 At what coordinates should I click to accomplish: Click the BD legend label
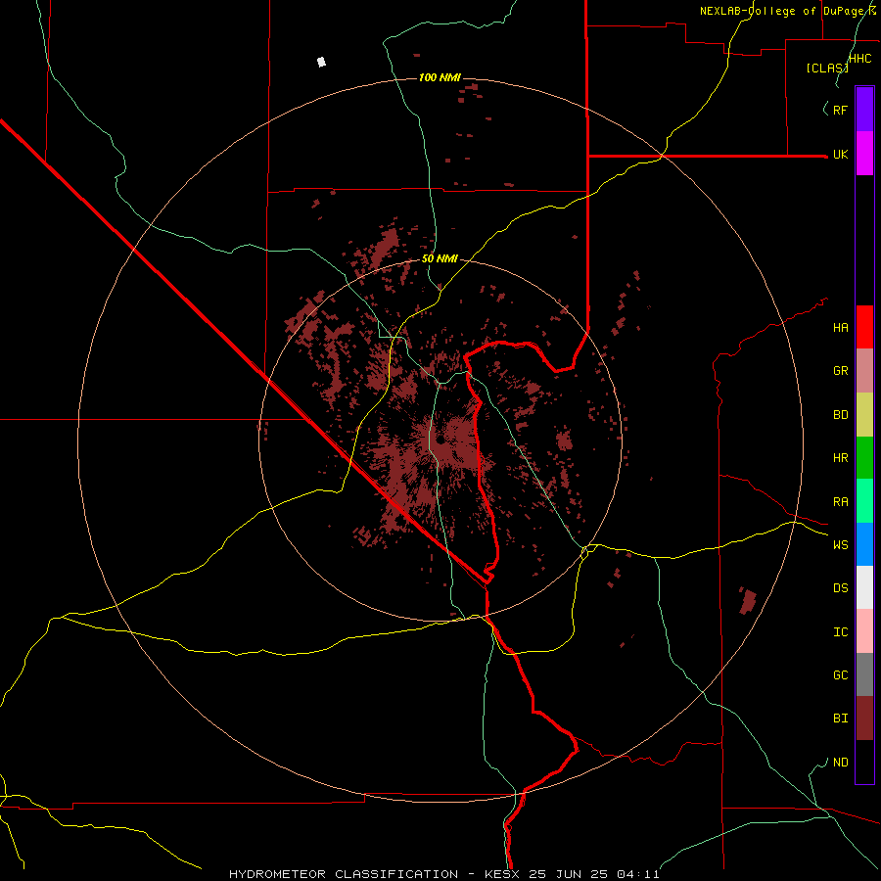841,415
